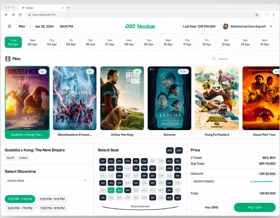Reload the page with the refresh icon
Viewport: 280px width, 218px height.
[x=20, y=15]
